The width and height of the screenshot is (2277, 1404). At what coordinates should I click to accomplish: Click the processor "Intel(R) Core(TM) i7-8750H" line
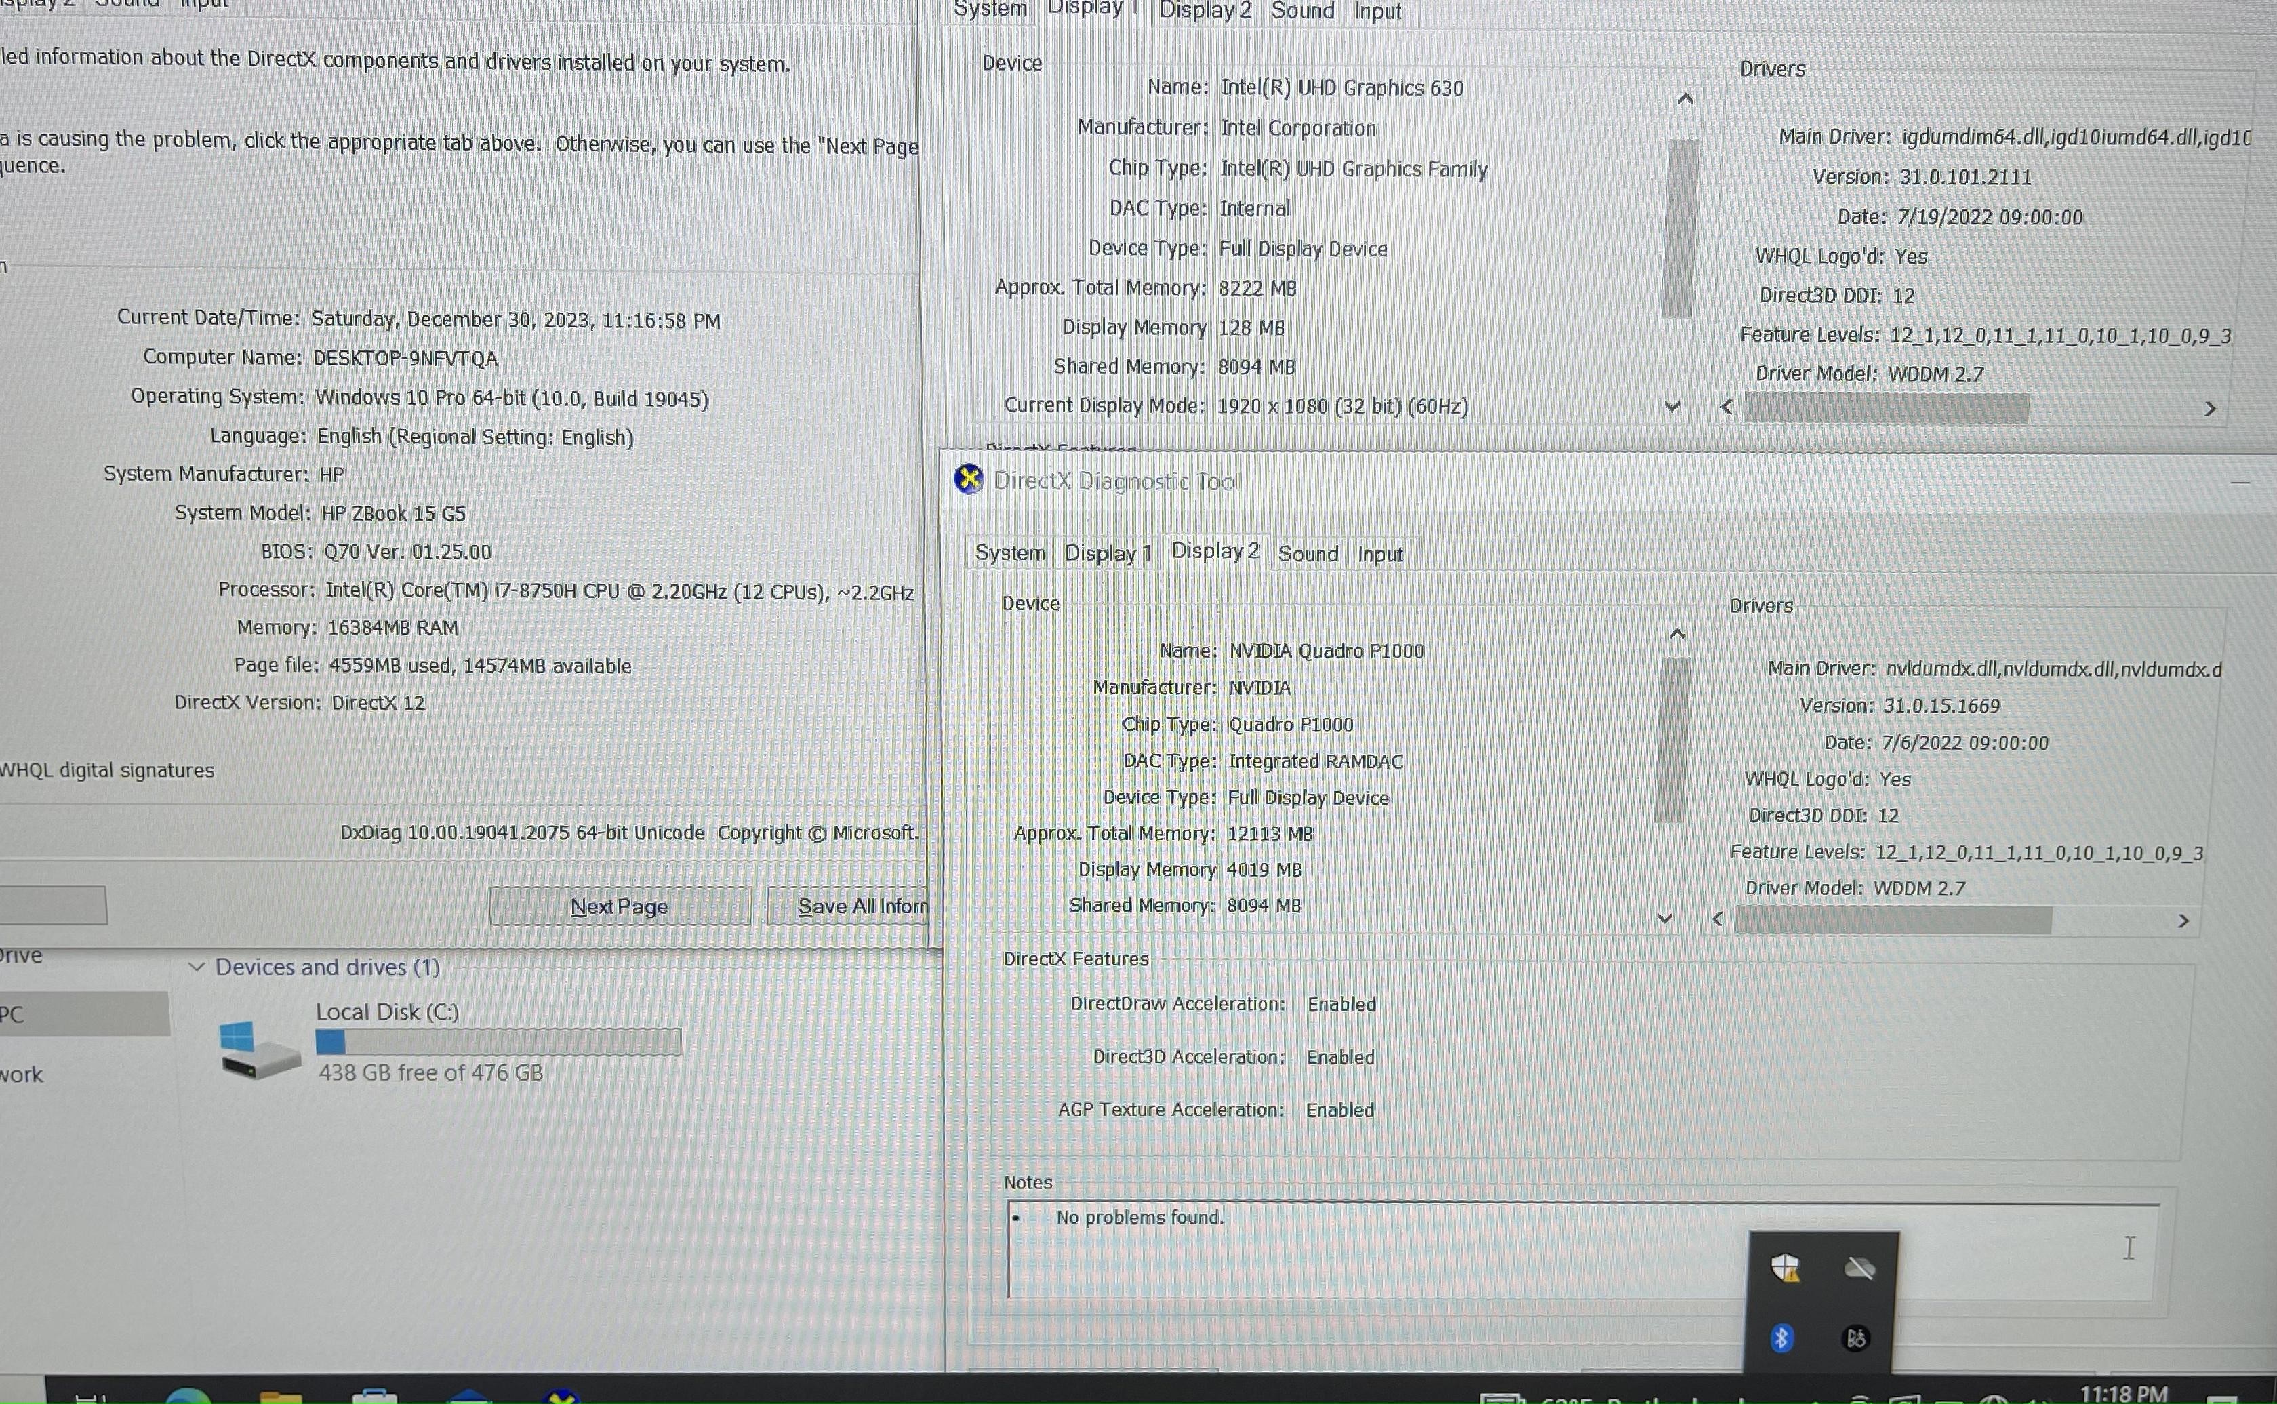point(619,592)
